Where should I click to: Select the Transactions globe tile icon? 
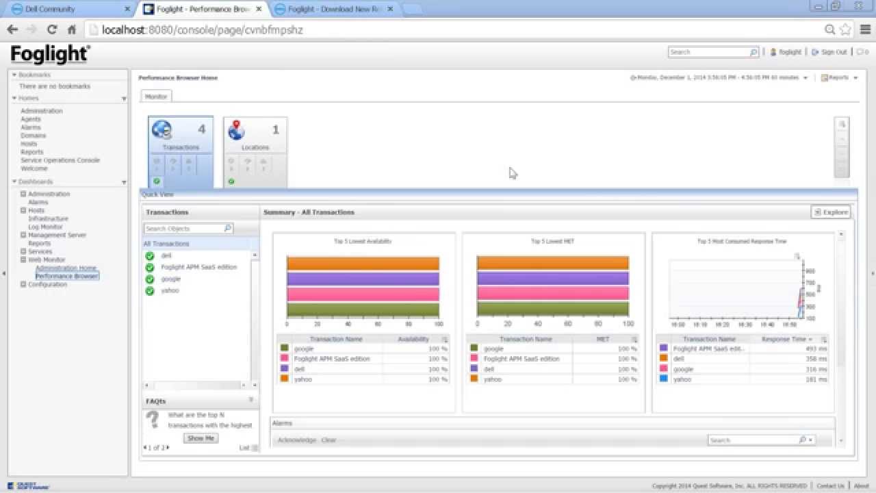click(162, 129)
